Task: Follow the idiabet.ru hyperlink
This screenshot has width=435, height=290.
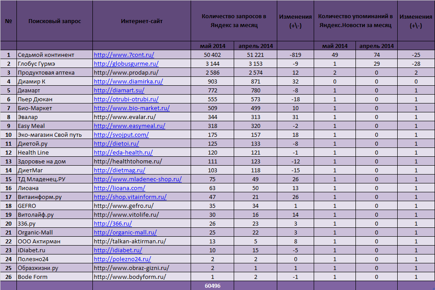Action: coord(118,250)
